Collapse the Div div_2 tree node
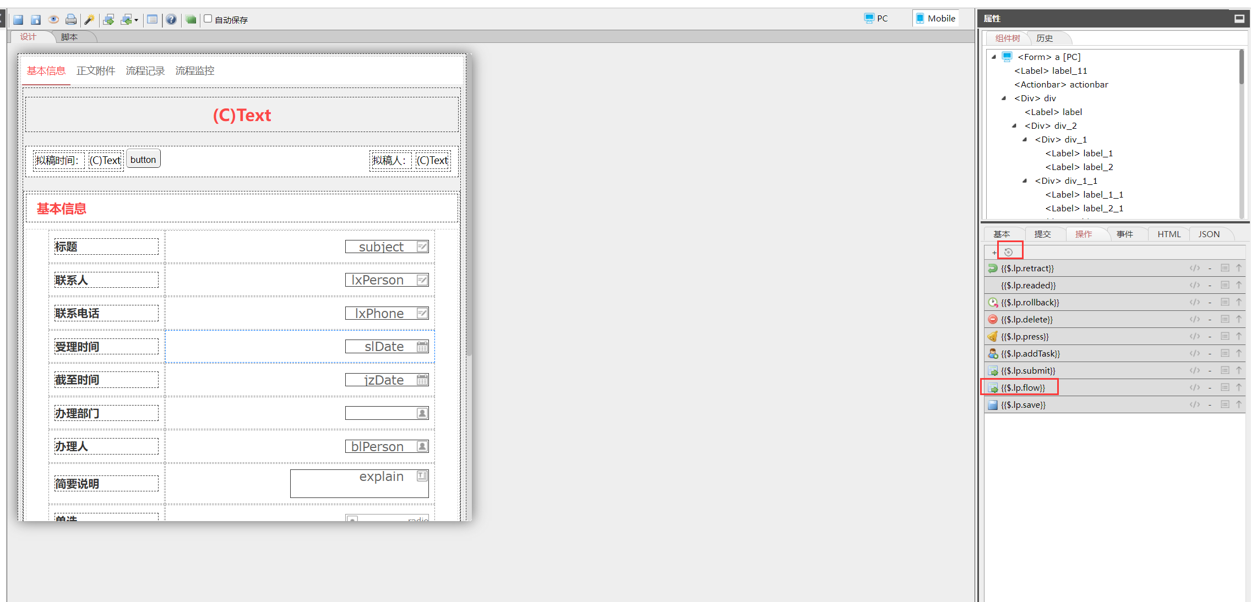 (x=1014, y=125)
